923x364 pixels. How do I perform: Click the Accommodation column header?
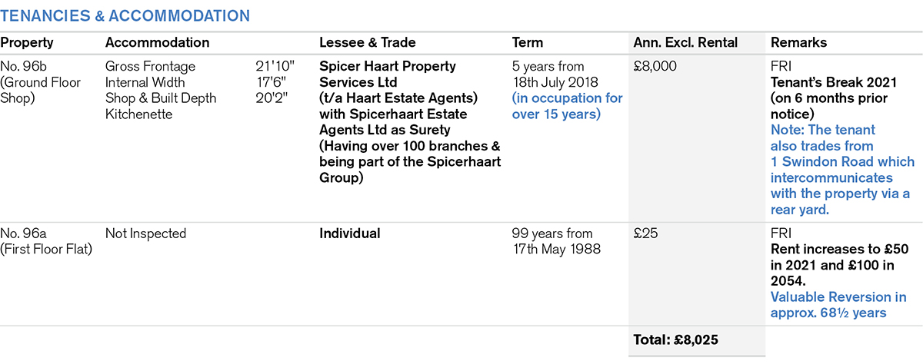pos(157,43)
